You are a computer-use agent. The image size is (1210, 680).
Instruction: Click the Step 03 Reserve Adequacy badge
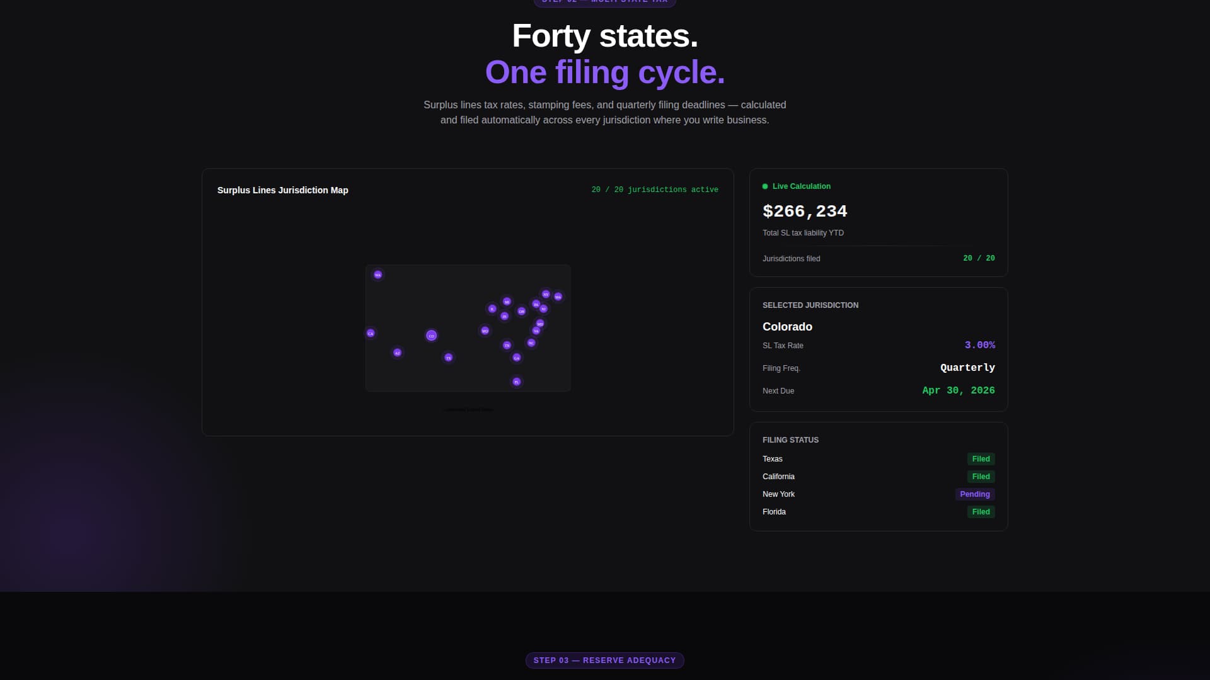coord(604,660)
